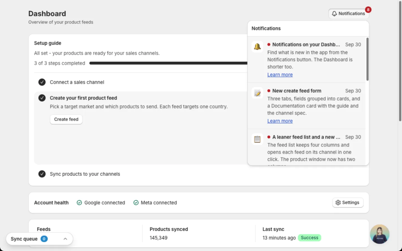Click Products synced value 145,349
Viewport: 402px width, 251px height.
(x=159, y=238)
